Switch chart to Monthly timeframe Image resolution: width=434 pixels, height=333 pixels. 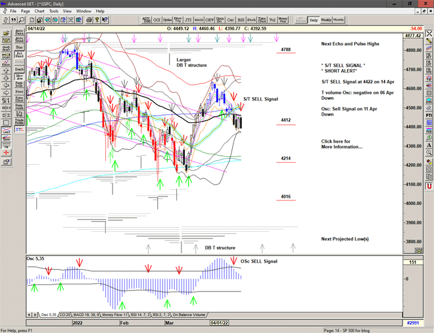coord(339,20)
